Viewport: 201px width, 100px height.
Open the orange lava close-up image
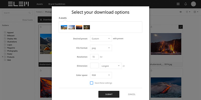pyautogui.click(x=46, y=87)
